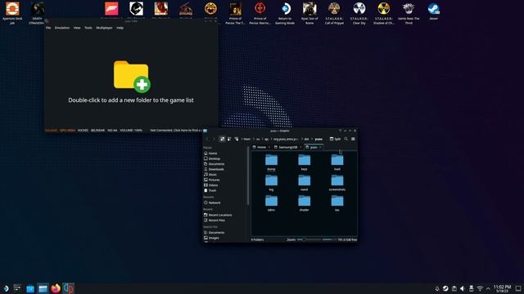Click the VOLUME: 100% status button
This screenshot has width=524, height=294.
[x=131, y=131]
